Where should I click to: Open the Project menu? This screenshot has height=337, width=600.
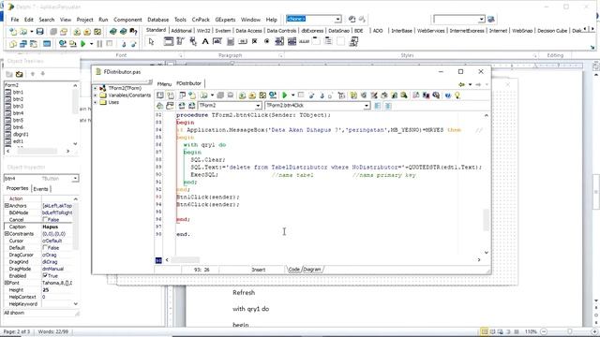84,20
